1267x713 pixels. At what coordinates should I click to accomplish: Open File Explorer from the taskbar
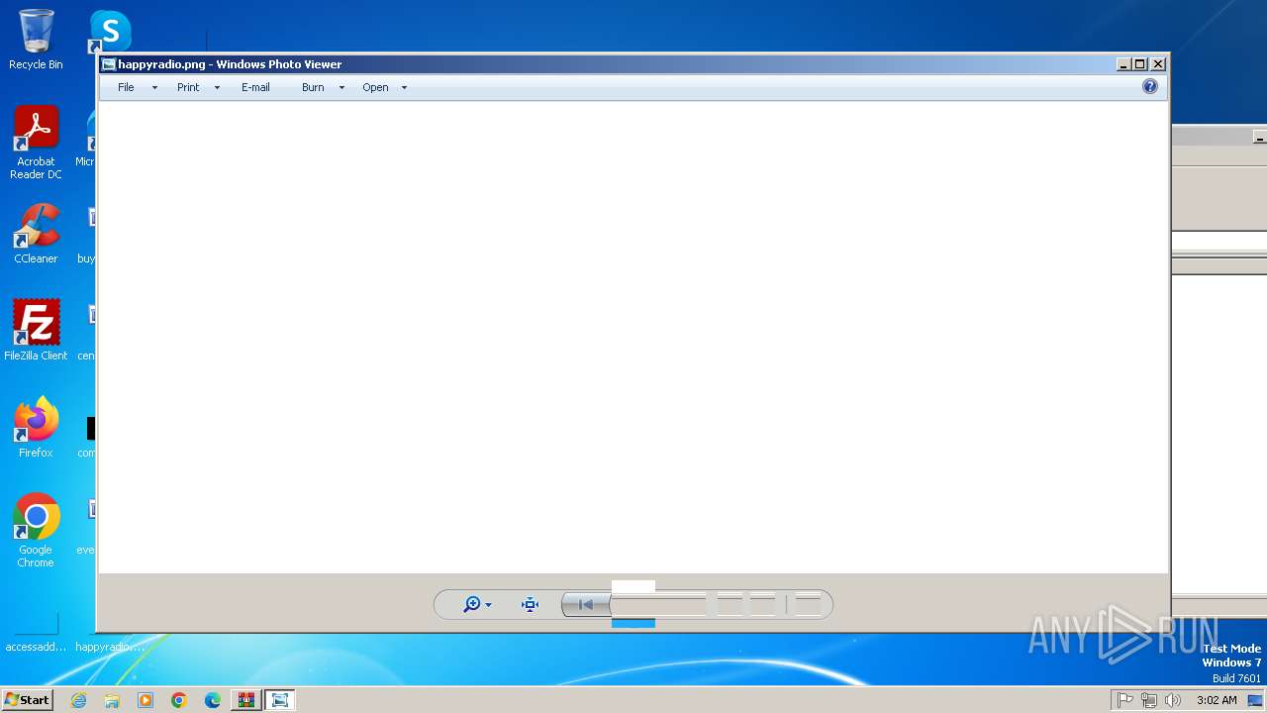point(112,700)
